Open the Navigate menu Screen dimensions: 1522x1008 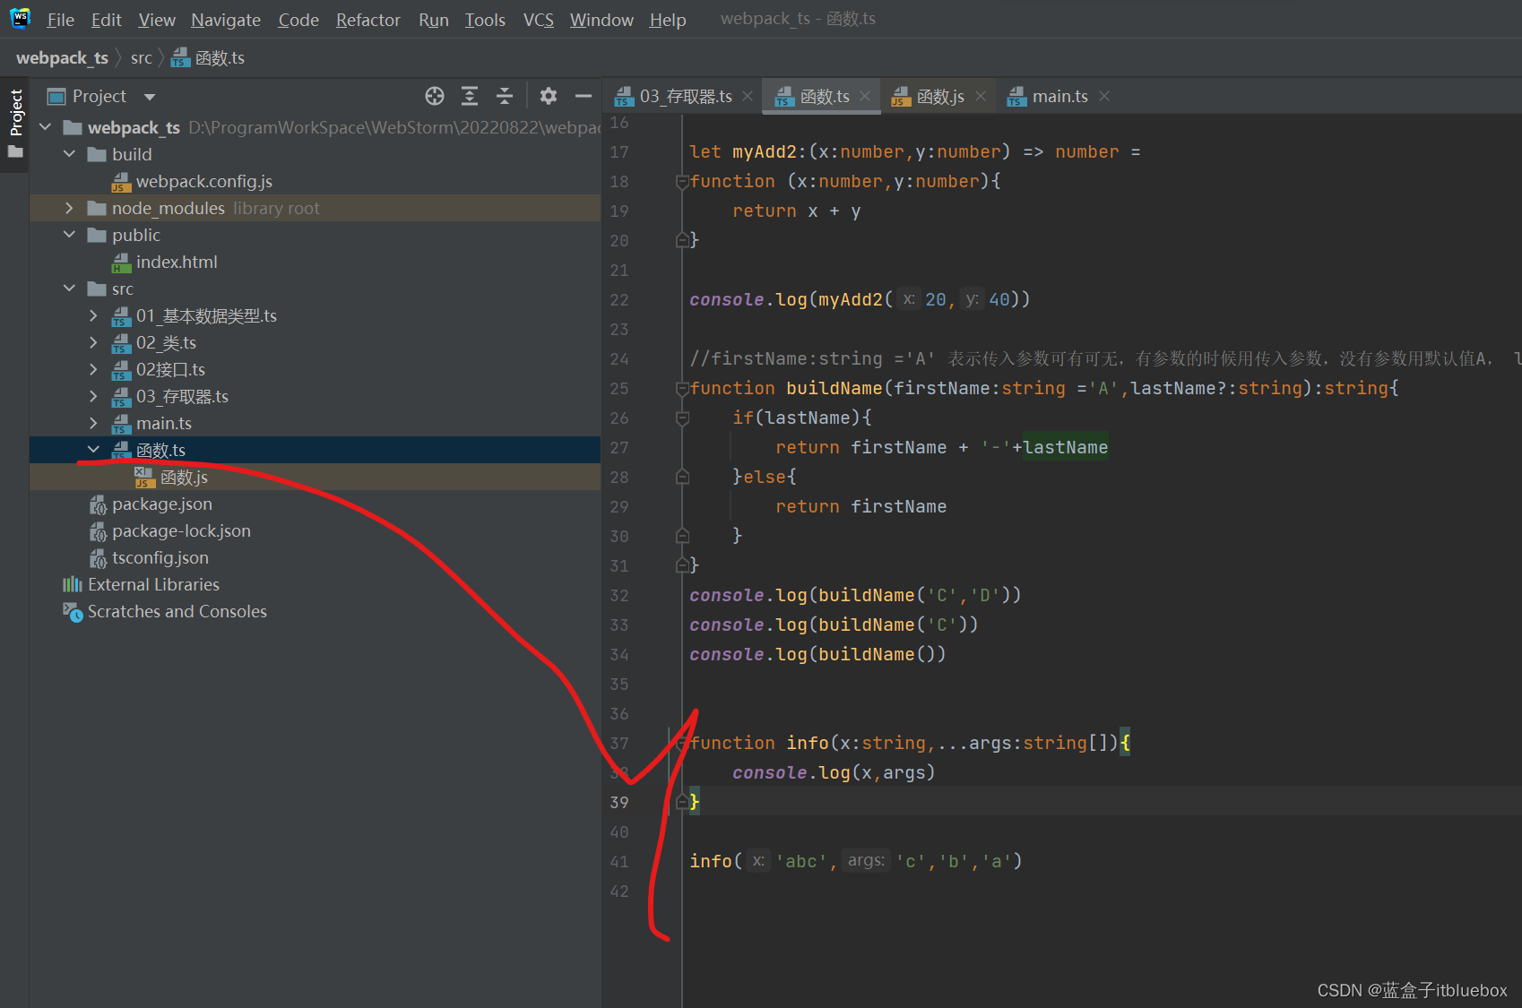226,20
